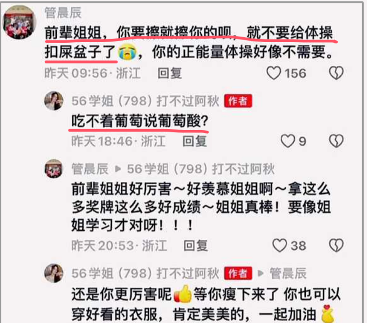Like the reply with 38 likes
The image size is (367, 323).
(x=280, y=246)
